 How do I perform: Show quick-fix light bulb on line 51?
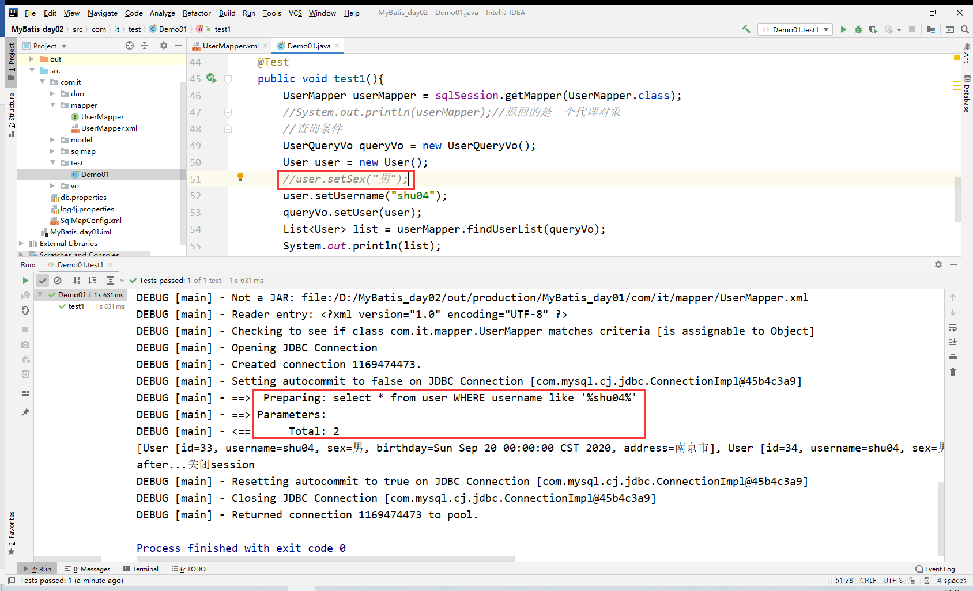pos(240,177)
